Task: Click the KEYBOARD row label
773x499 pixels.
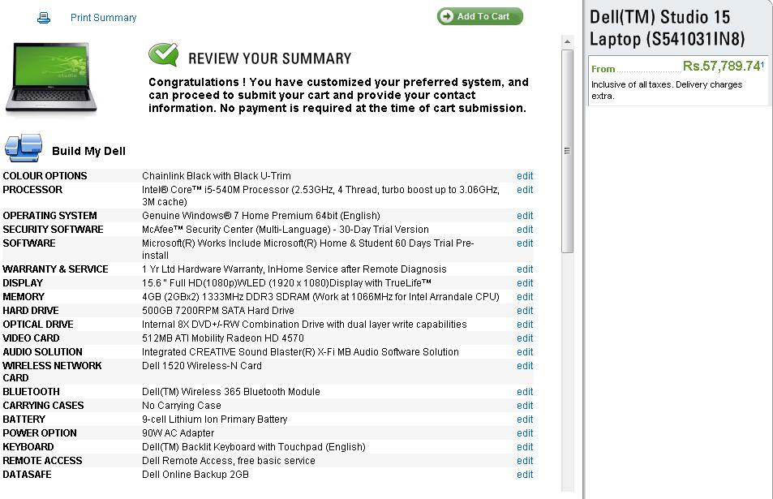Action: tap(28, 447)
